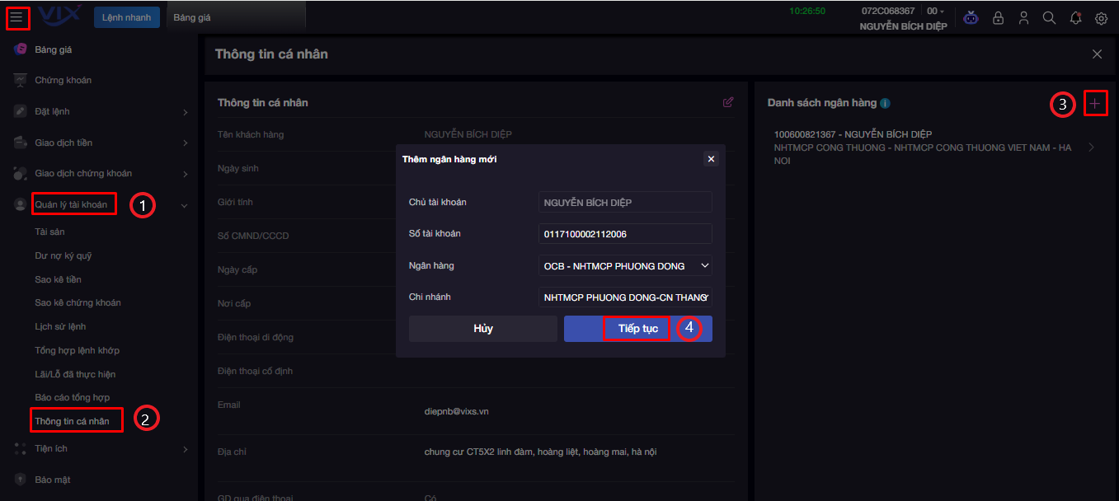Open Lịch sử lệnh submenu item

pos(60,326)
